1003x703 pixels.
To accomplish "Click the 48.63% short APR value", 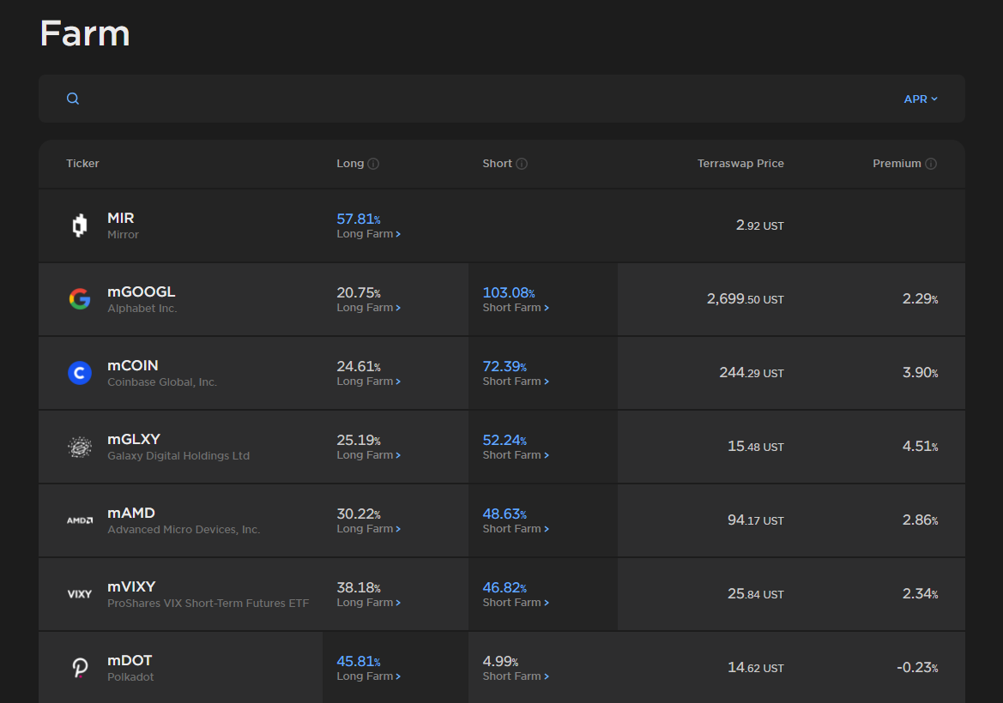I will (505, 514).
